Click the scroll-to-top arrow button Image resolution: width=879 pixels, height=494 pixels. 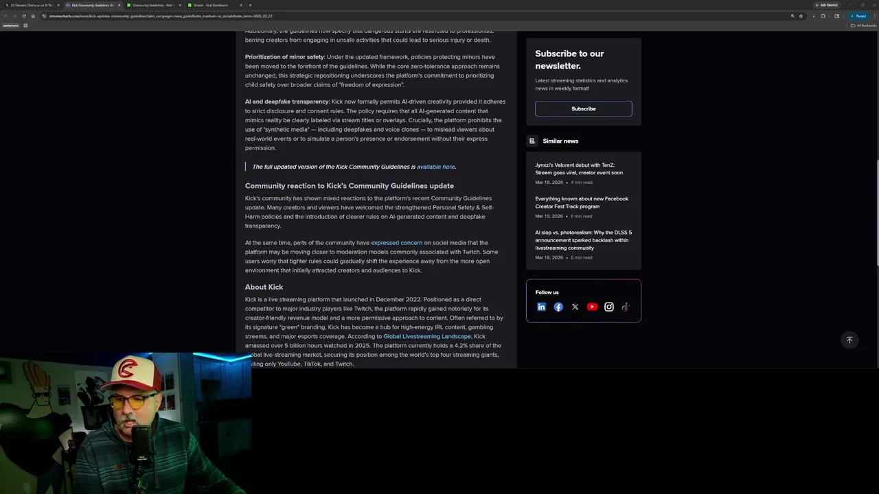[849, 340]
